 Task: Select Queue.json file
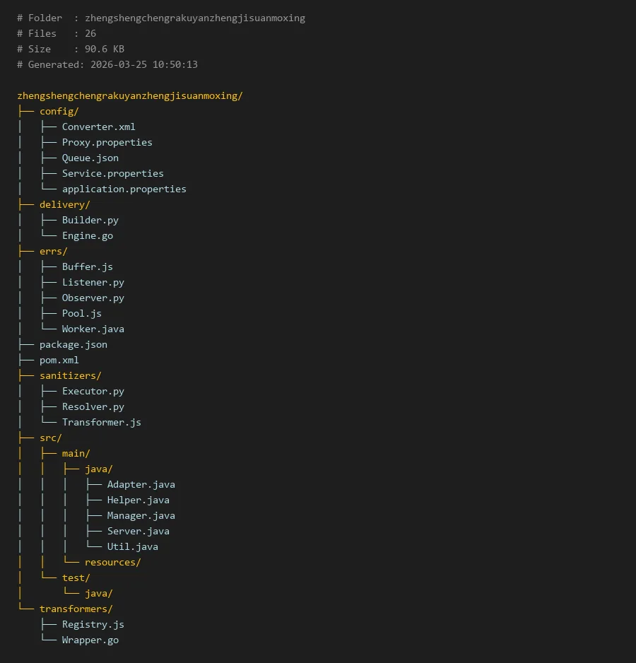[x=90, y=158]
